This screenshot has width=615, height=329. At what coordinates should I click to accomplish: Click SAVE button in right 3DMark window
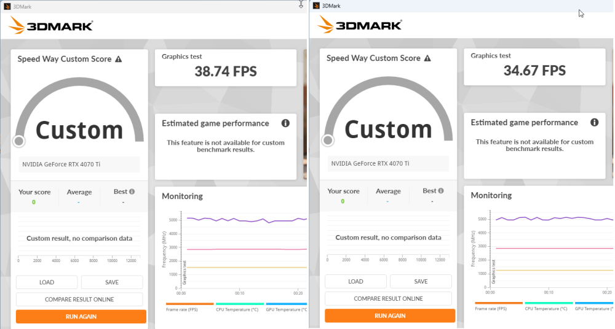pos(421,281)
